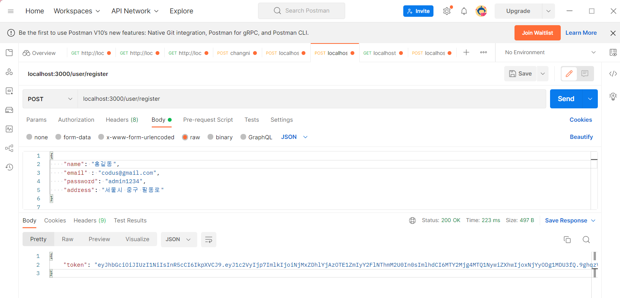Select the raw body type
Viewport: 620px width, 298px height.
pos(185,137)
